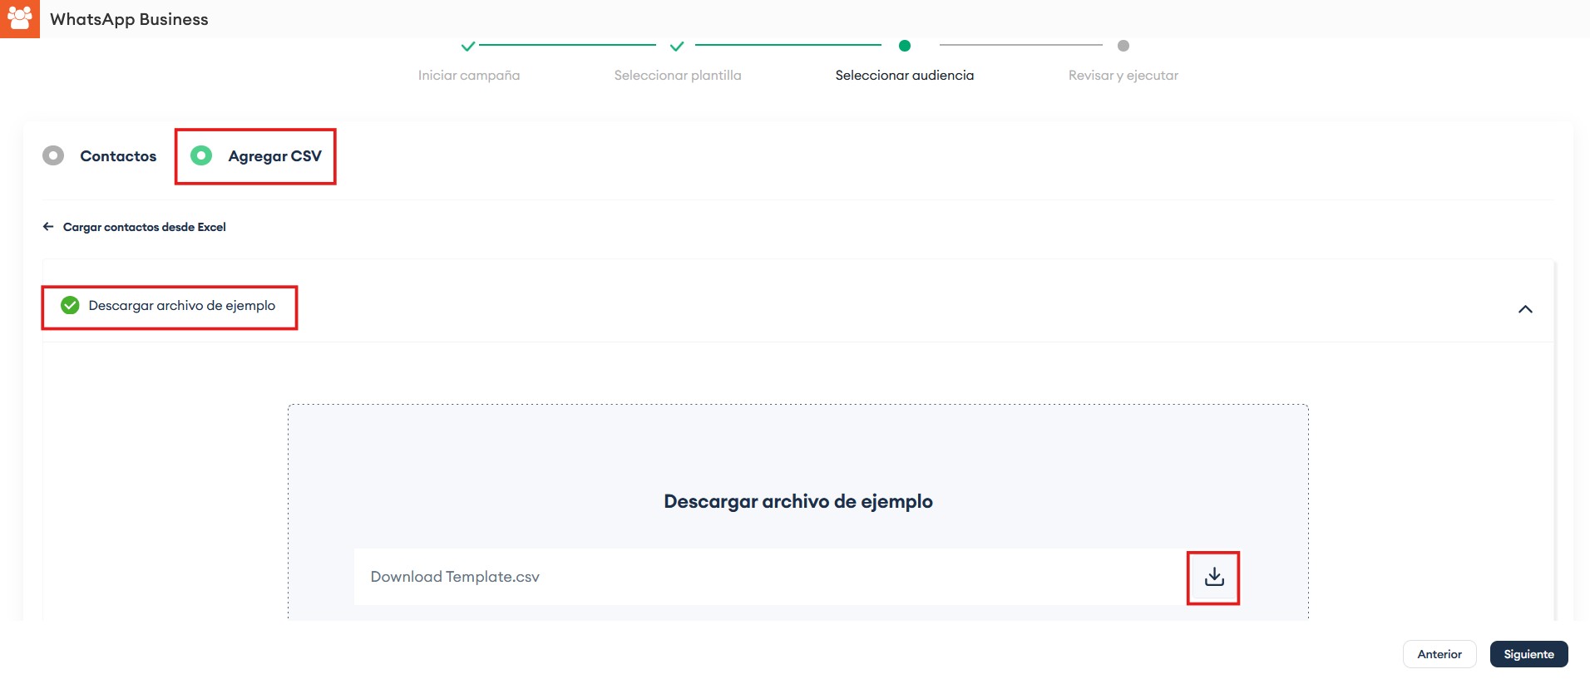The width and height of the screenshot is (1590, 684).
Task: Select the Contactos radio button
Action: click(53, 156)
